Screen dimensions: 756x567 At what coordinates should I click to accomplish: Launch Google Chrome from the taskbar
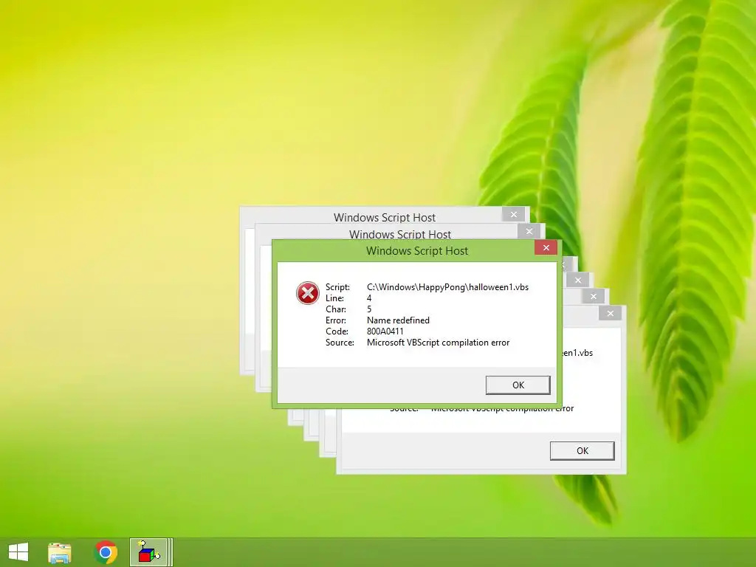[106, 552]
